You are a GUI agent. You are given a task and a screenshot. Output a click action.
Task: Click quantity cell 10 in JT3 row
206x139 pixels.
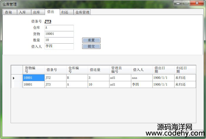[99, 84]
